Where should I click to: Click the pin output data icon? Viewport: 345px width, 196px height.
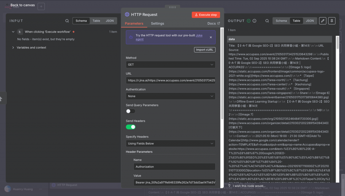[x=332, y=21]
